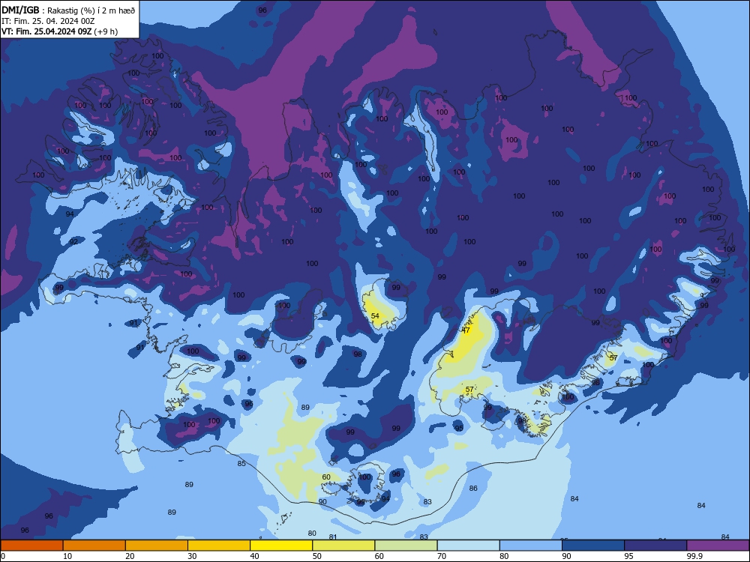Screen dimensions: 750x562
Task: Click the humidity value 54 on the map
Action: pos(375,316)
